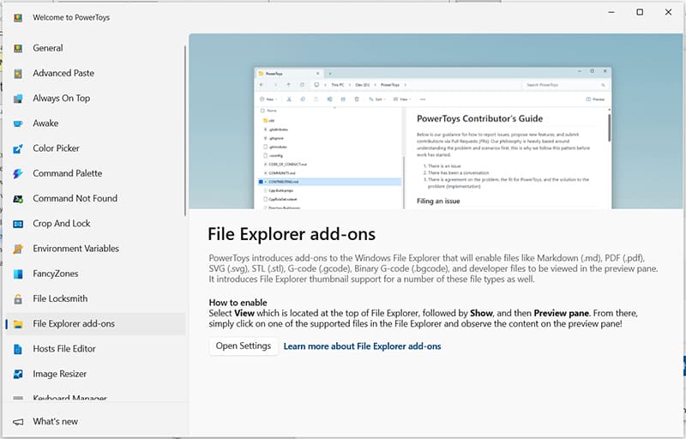Screen dimensions: 686x439
Task: Click the FancyZones icon
Action: click(x=18, y=274)
